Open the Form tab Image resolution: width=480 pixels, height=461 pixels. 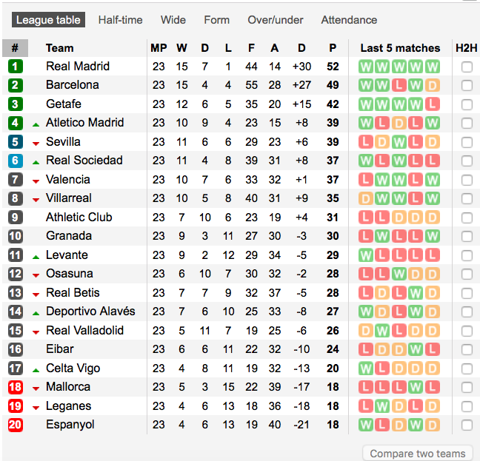[217, 20]
